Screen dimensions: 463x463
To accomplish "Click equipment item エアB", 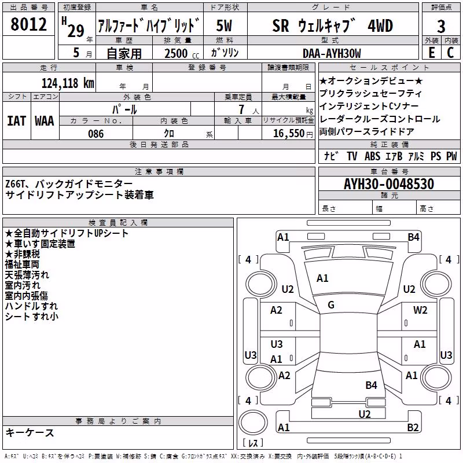I will point(394,156).
